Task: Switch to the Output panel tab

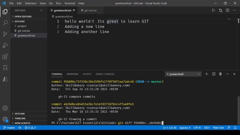Action: click(87, 74)
